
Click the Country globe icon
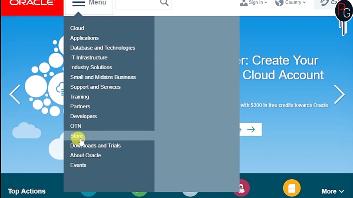[279, 3]
